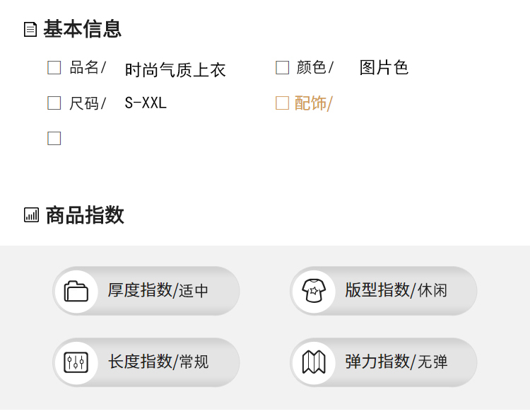
Task: Select the 长度指数/常规 pill button
Action: 146,362
